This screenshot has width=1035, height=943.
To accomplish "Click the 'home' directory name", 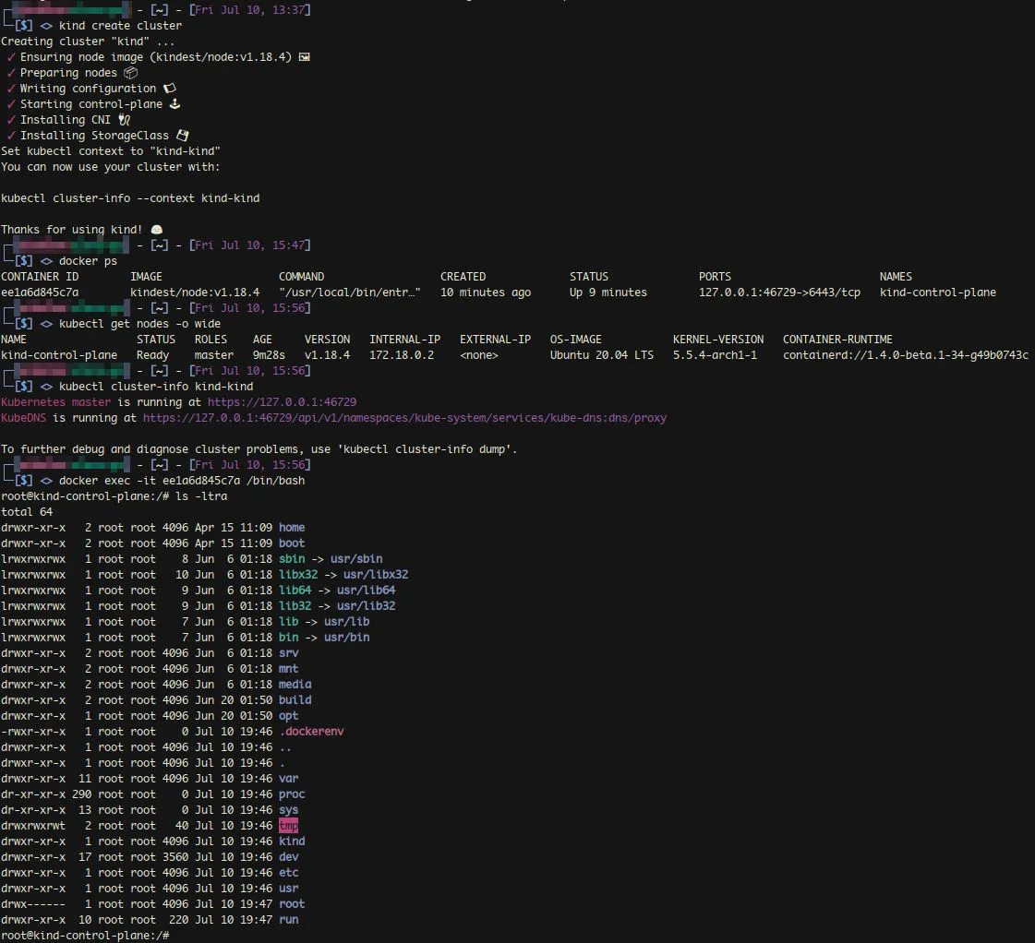I will pos(291,528).
